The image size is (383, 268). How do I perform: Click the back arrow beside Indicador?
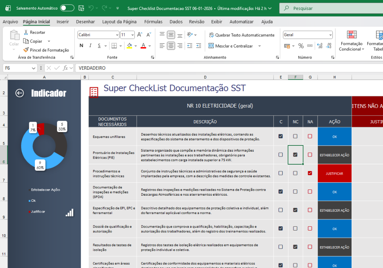(x=20, y=93)
